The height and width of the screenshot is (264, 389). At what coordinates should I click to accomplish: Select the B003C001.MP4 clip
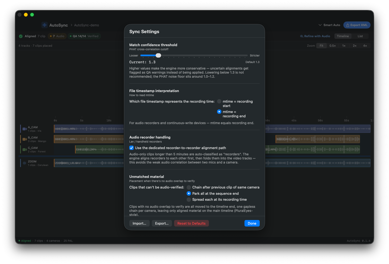pyautogui.click(x=318, y=139)
